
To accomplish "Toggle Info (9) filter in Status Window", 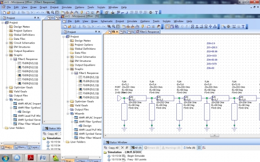I will [189, 148].
